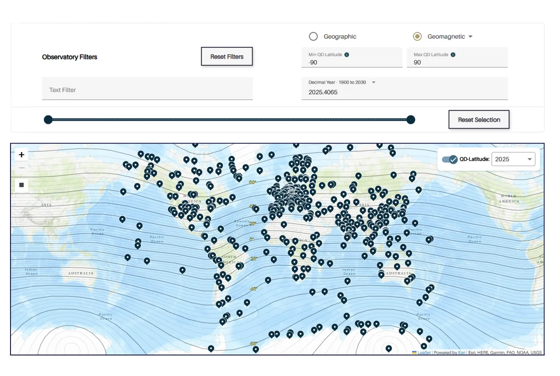Click the "Decimal Year - 1900 to 2030" label
This screenshot has width=560, height=376.
(x=338, y=82)
